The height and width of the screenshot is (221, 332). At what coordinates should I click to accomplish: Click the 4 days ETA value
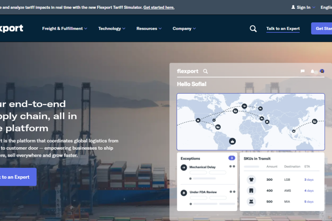pos(309,191)
